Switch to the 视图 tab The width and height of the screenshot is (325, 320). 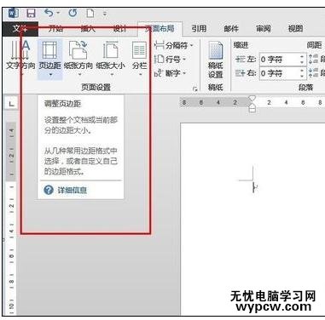pyautogui.click(x=295, y=29)
